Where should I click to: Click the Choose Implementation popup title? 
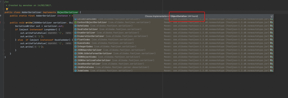click(x=171, y=16)
